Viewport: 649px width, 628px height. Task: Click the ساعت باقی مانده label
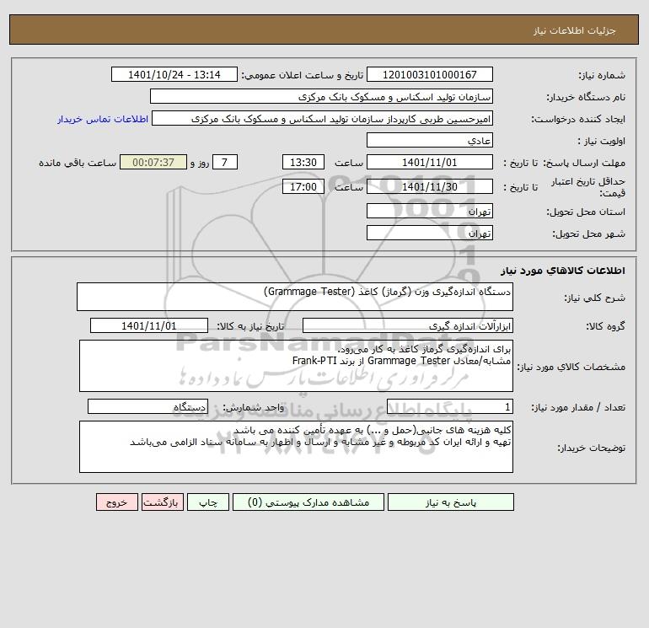tap(78, 163)
